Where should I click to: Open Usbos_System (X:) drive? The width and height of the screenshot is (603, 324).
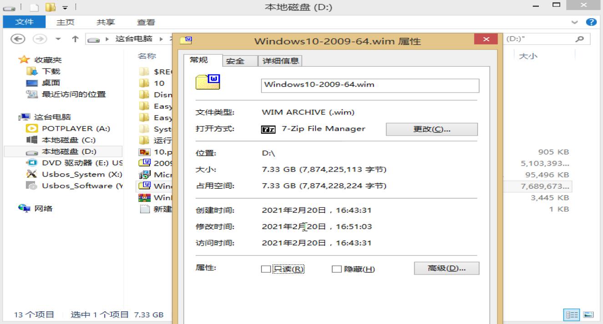pos(82,174)
